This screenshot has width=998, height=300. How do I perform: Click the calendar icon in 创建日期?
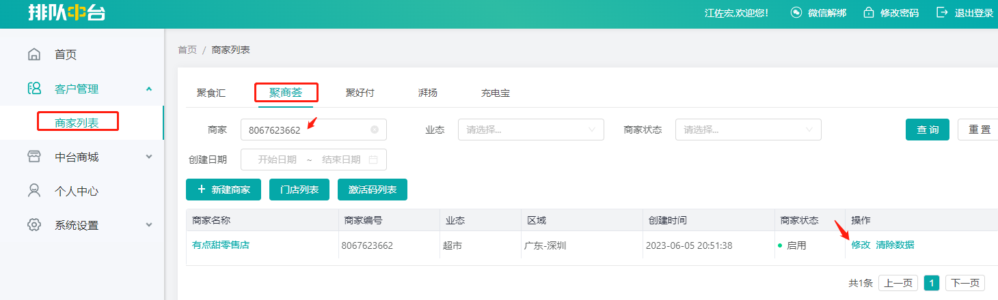373,160
